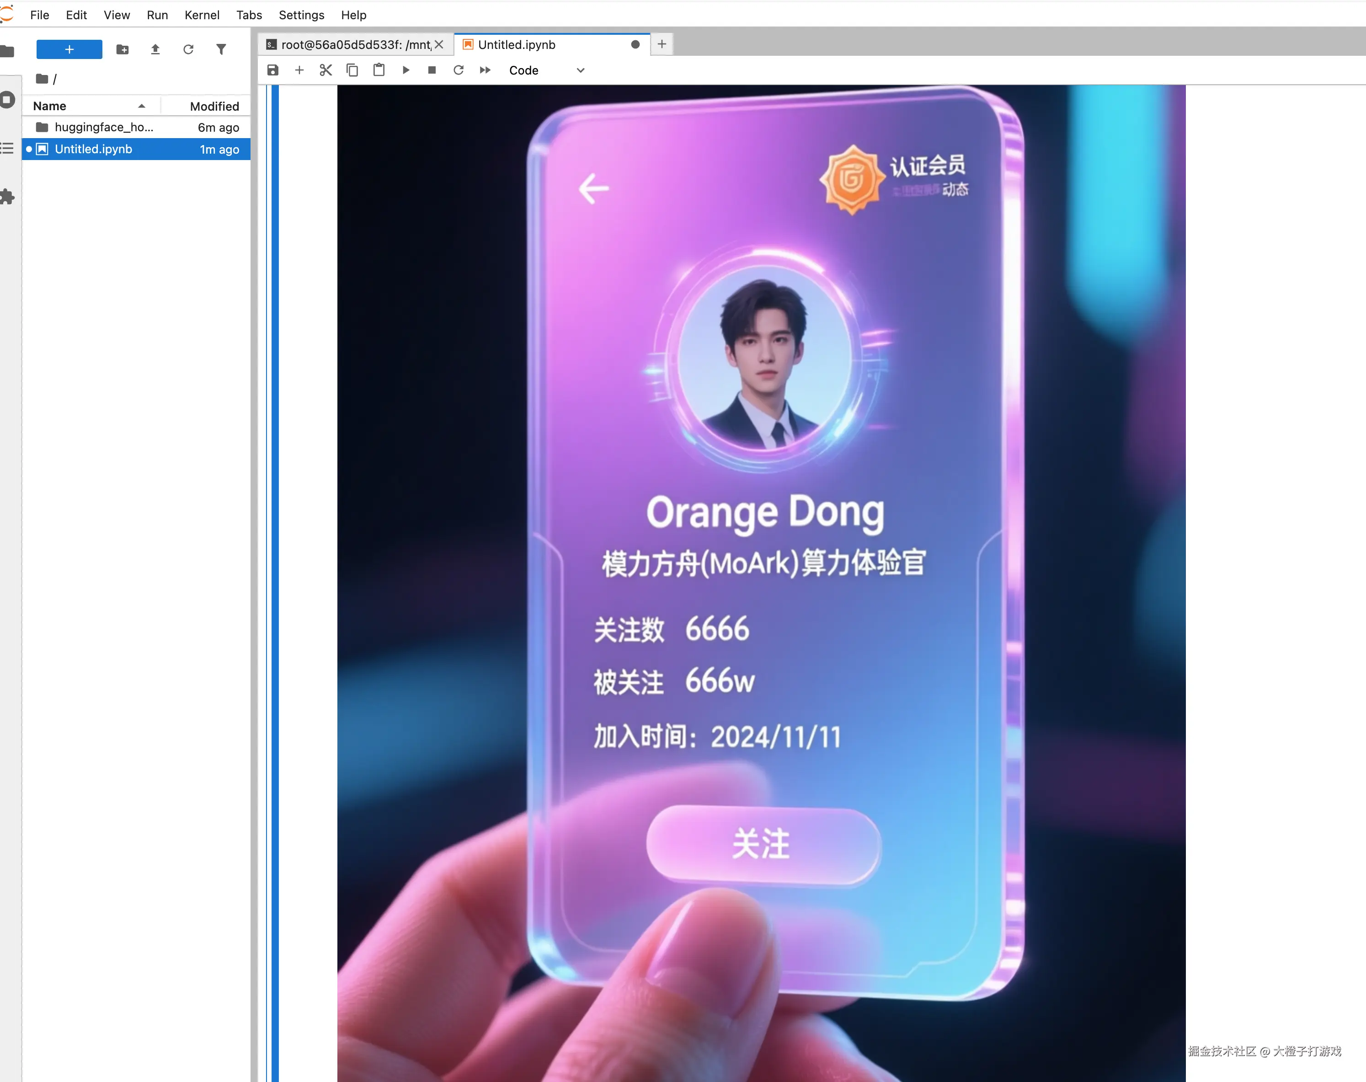The width and height of the screenshot is (1366, 1082).
Task: Toggle the extension manager sidebar panel
Action: [x=7, y=197]
